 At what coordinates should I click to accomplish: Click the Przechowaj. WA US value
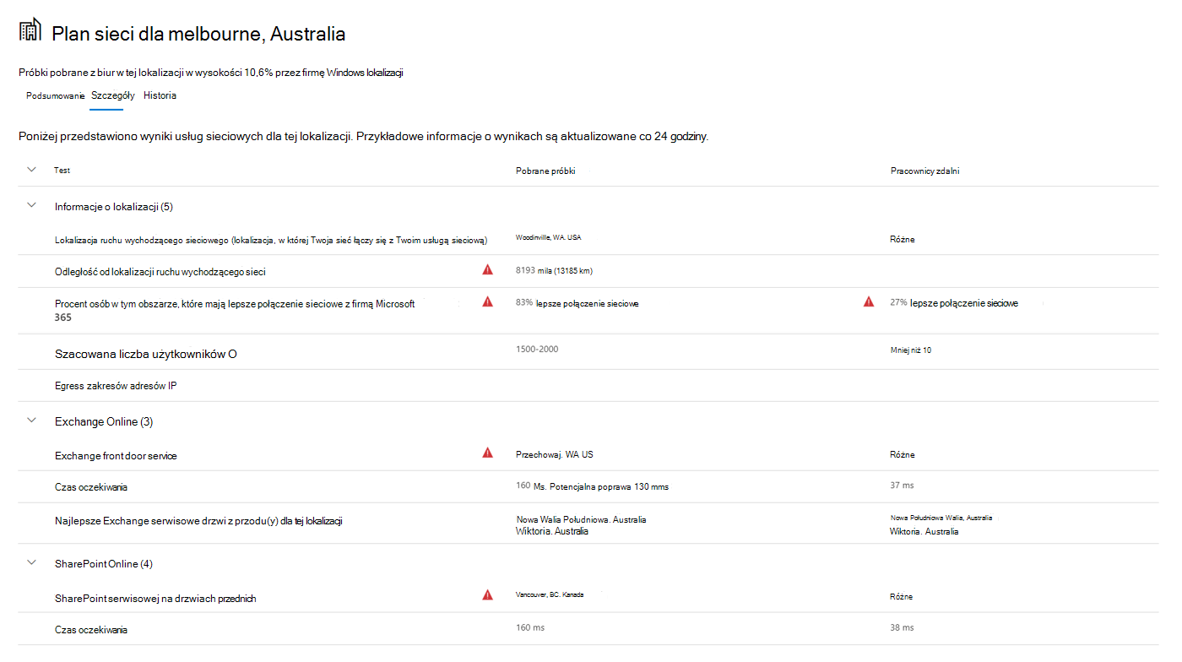point(554,454)
